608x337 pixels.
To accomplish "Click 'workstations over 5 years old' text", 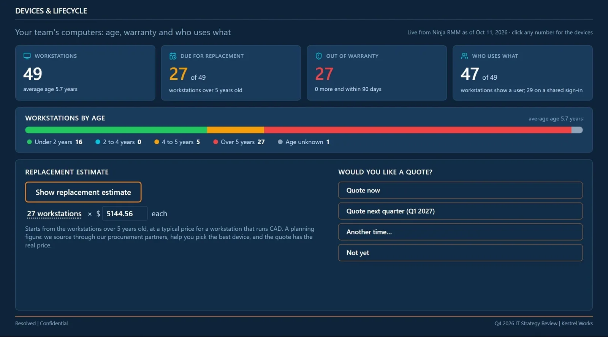I will pyautogui.click(x=206, y=90).
